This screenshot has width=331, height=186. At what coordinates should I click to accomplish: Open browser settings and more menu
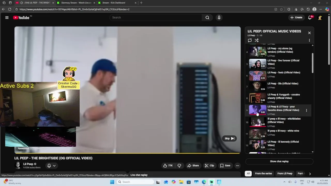point(321,9)
